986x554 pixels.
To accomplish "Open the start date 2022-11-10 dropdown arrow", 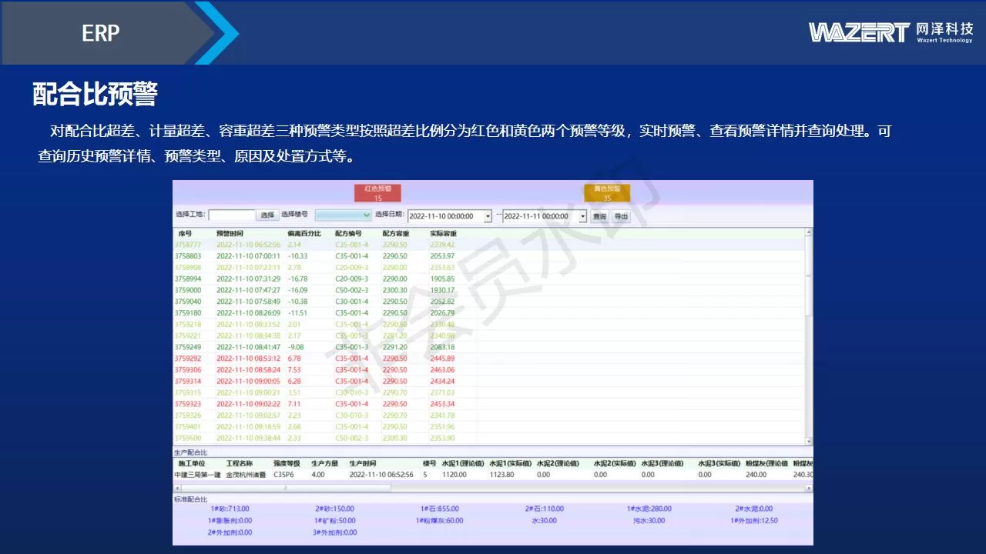I will click(x=488, y=217).
